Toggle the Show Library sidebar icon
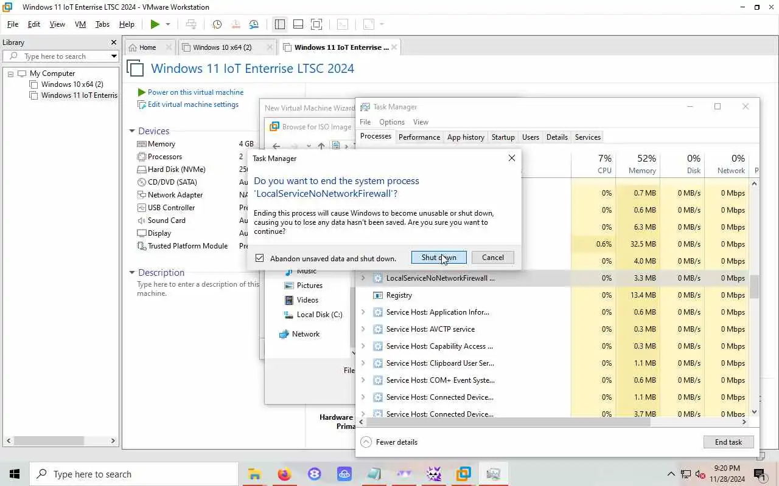 click(x=280, y=24)
